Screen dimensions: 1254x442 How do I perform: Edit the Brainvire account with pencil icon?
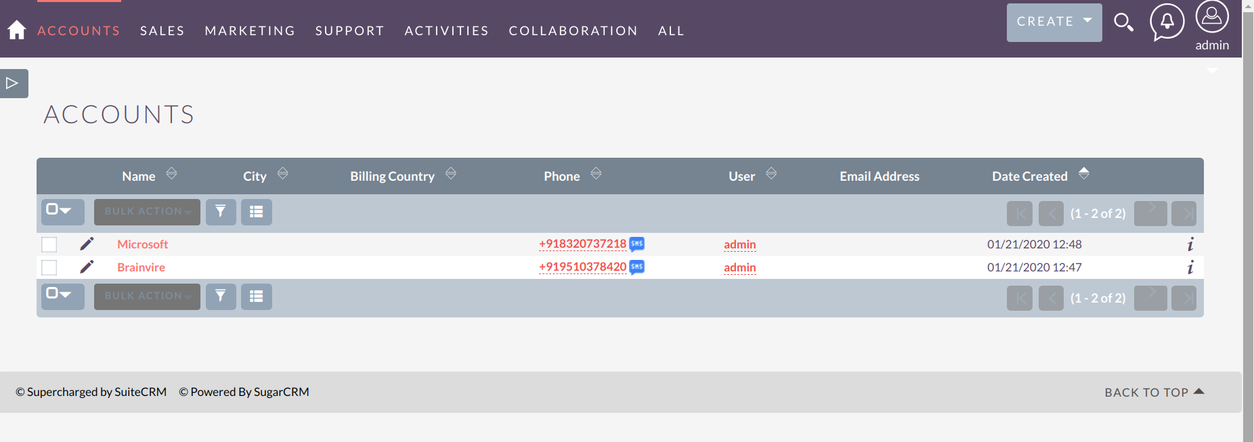click(87, 267)
